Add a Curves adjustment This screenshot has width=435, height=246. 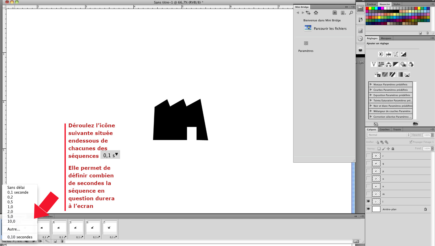tap(396, 54)
